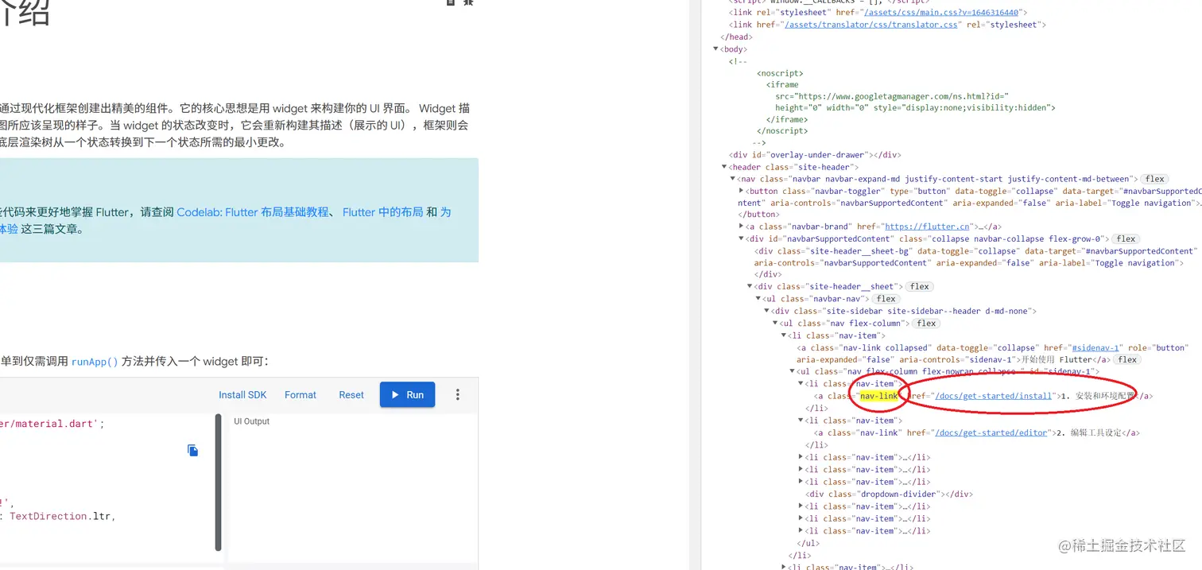Toggle the flex badge on the nav navbar element
Image resolution: width=1202 pixels, height=570 pixels.
[1154, 179]
